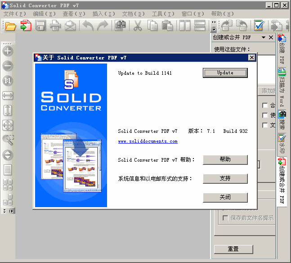Open the 窗口(W) menu
The width and height of the screenshot is (291, 263).
click(x=193, y=14)
